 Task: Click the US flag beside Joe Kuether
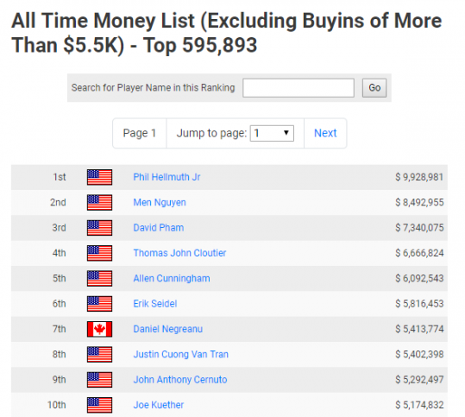tap(100, 405)
